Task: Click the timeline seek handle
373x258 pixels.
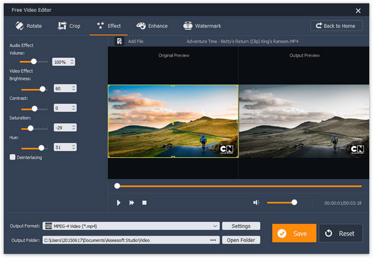Action: [117, 186]
